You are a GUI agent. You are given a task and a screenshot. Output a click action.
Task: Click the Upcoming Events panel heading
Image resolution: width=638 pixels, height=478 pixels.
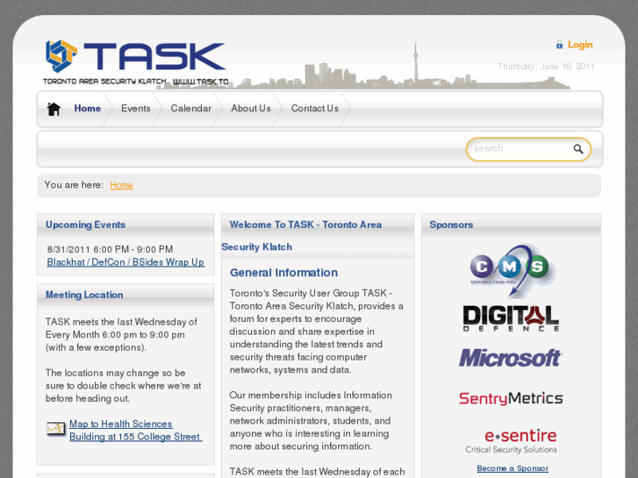(x=85, y=225)
